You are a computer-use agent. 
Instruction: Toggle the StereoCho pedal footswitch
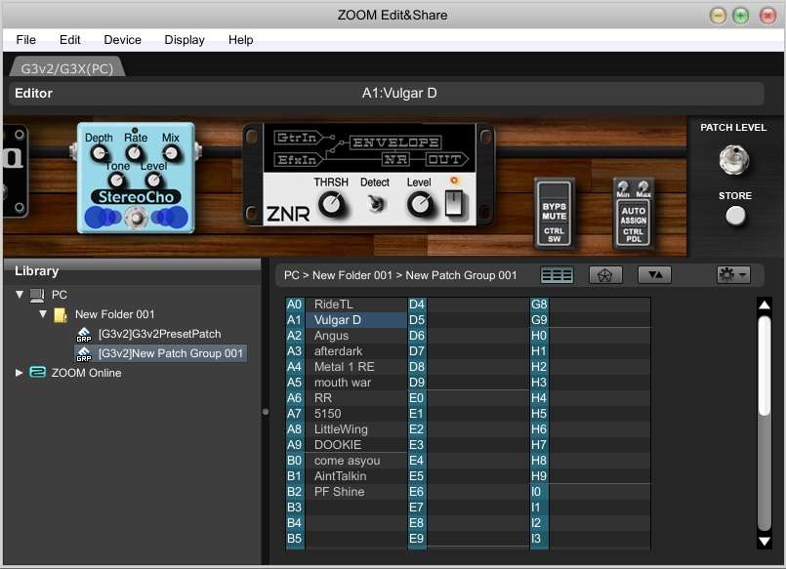136,218
